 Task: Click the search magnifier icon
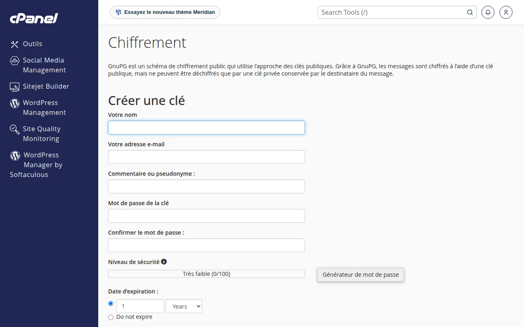(470, 12)
